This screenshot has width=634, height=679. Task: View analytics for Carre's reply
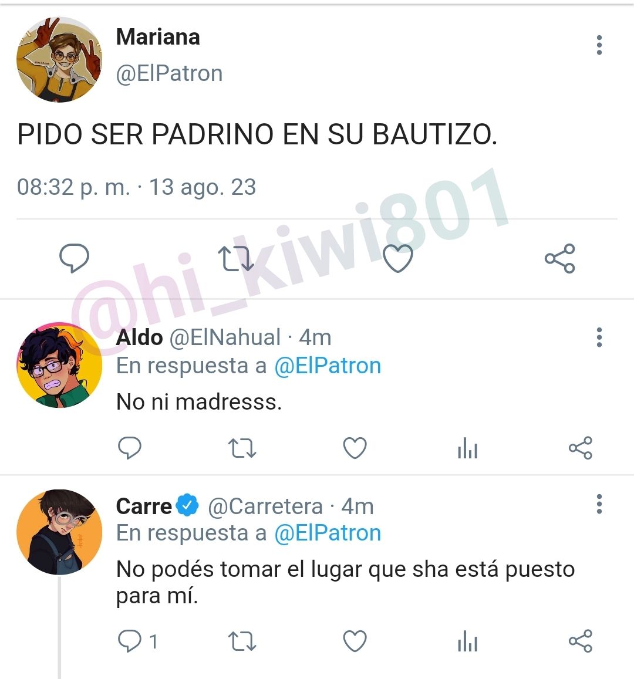(468, 641)
